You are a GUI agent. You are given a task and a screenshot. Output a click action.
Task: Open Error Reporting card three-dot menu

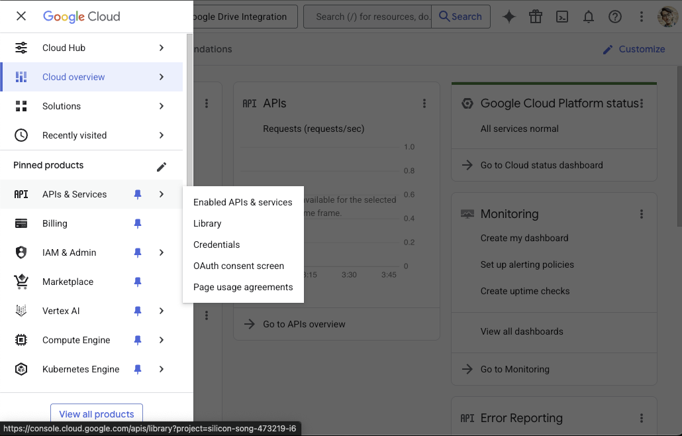tap(642, 418)
